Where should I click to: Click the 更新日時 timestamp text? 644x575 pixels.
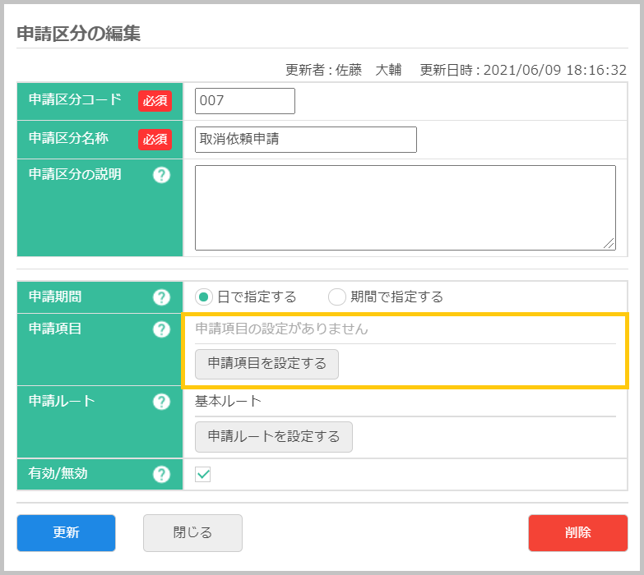(523, 70)
